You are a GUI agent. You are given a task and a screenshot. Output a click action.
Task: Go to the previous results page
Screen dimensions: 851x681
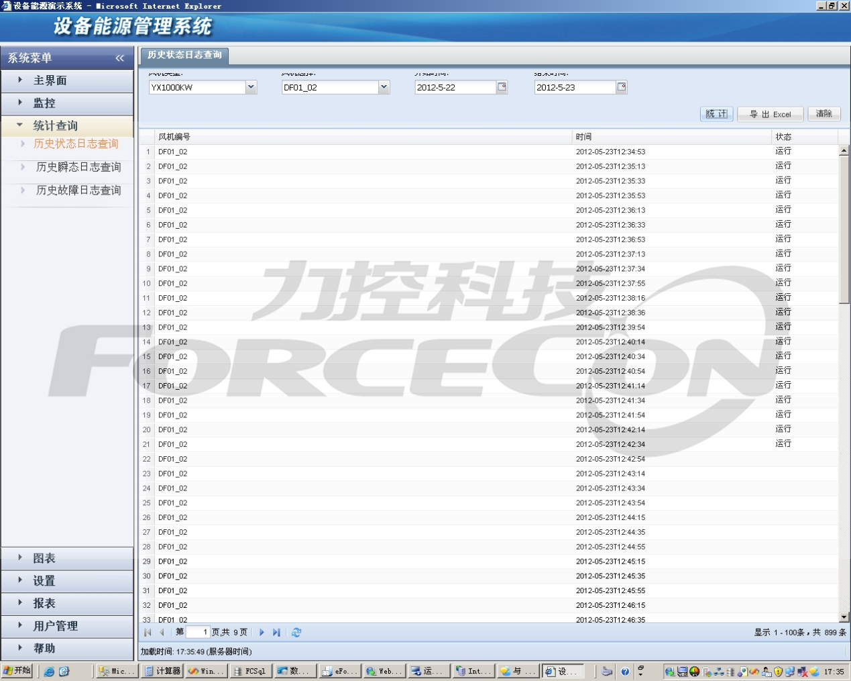click(162, 632)
